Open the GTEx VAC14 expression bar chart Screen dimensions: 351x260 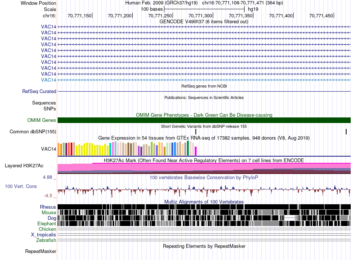127,148
